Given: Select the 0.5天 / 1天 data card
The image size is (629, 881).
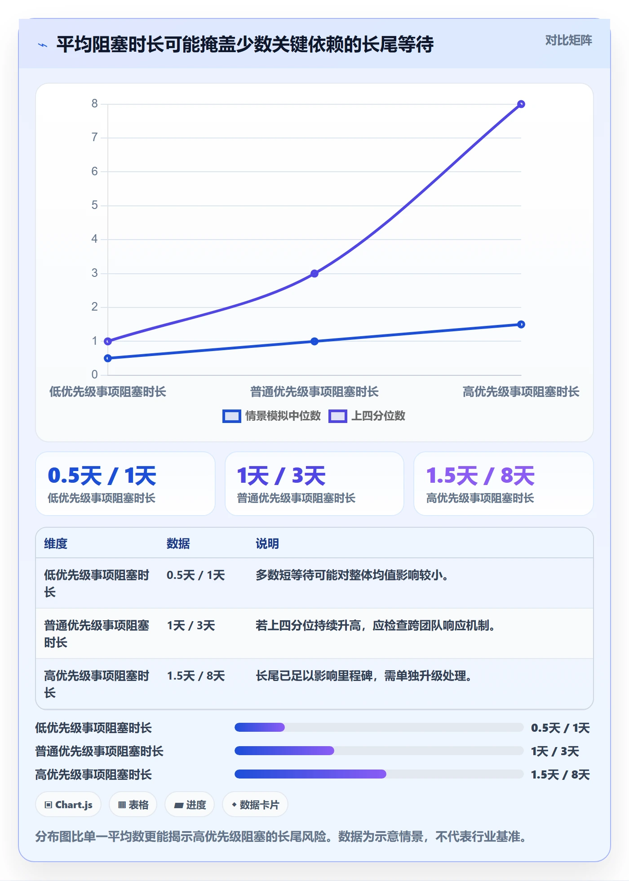Looking at the screenshot, I should 125,484.
